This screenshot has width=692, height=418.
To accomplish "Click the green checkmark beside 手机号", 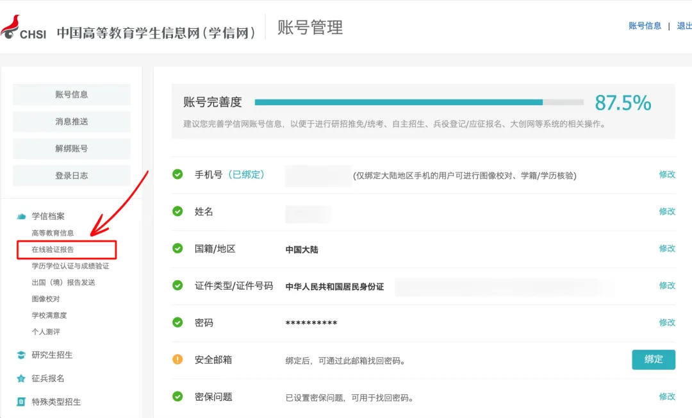I will coord(177,174).
